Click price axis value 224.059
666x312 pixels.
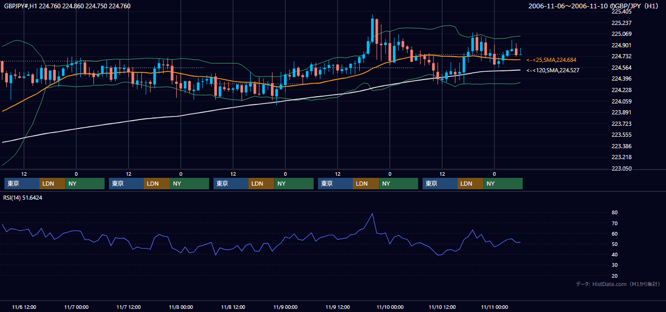click(x=622, y=101)
